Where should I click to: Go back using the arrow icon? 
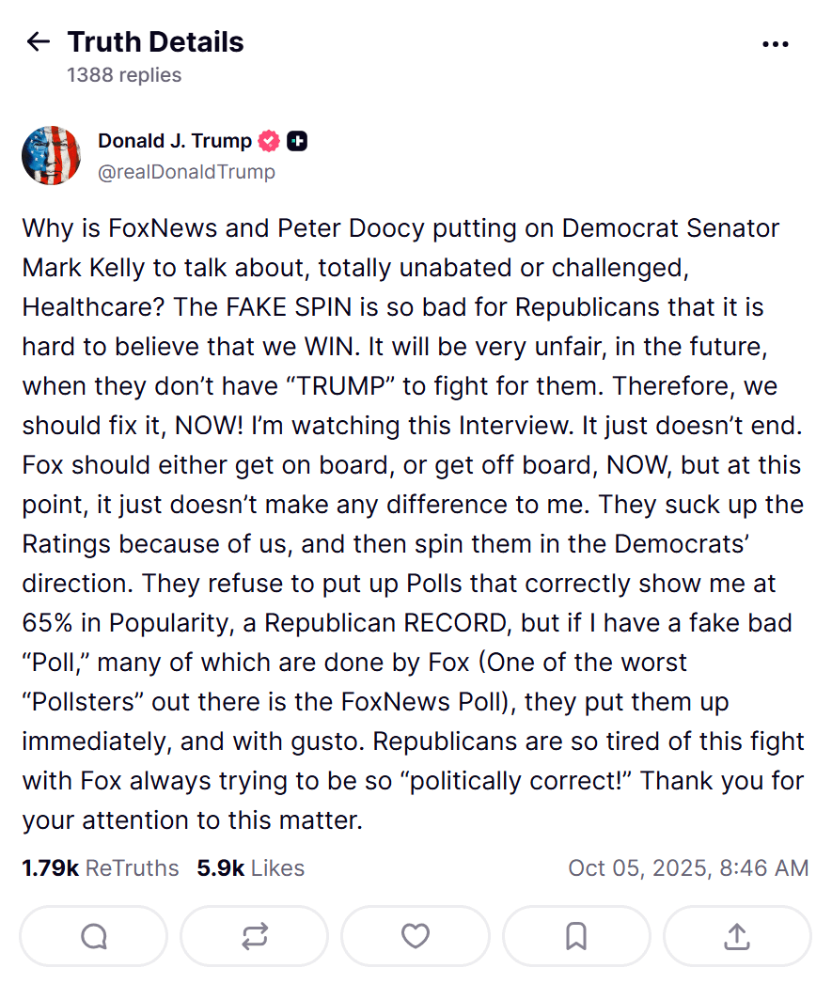tap(38, 41)
